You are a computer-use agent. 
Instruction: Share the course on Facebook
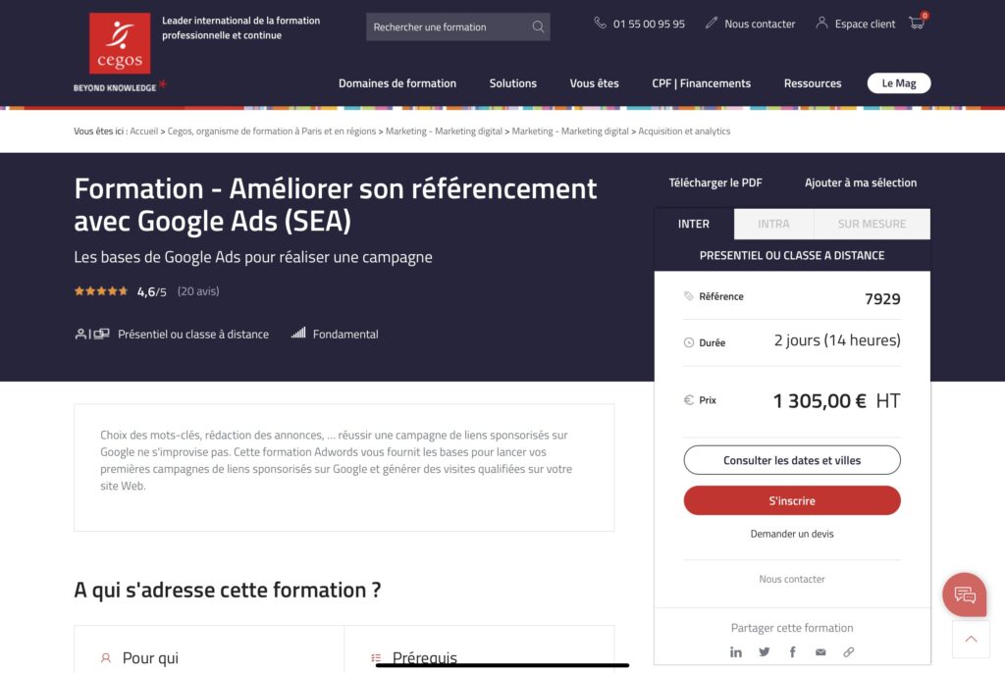793,651
